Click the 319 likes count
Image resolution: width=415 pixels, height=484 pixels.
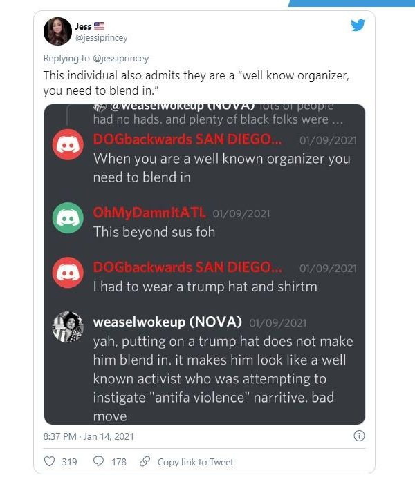coord(69,462)
